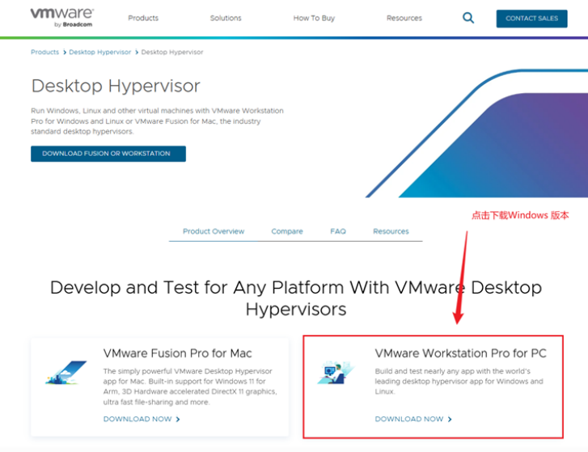Click the chevron beside Workstation Download Now
This screenshot has height=452, width=588.
pos(450,420)
